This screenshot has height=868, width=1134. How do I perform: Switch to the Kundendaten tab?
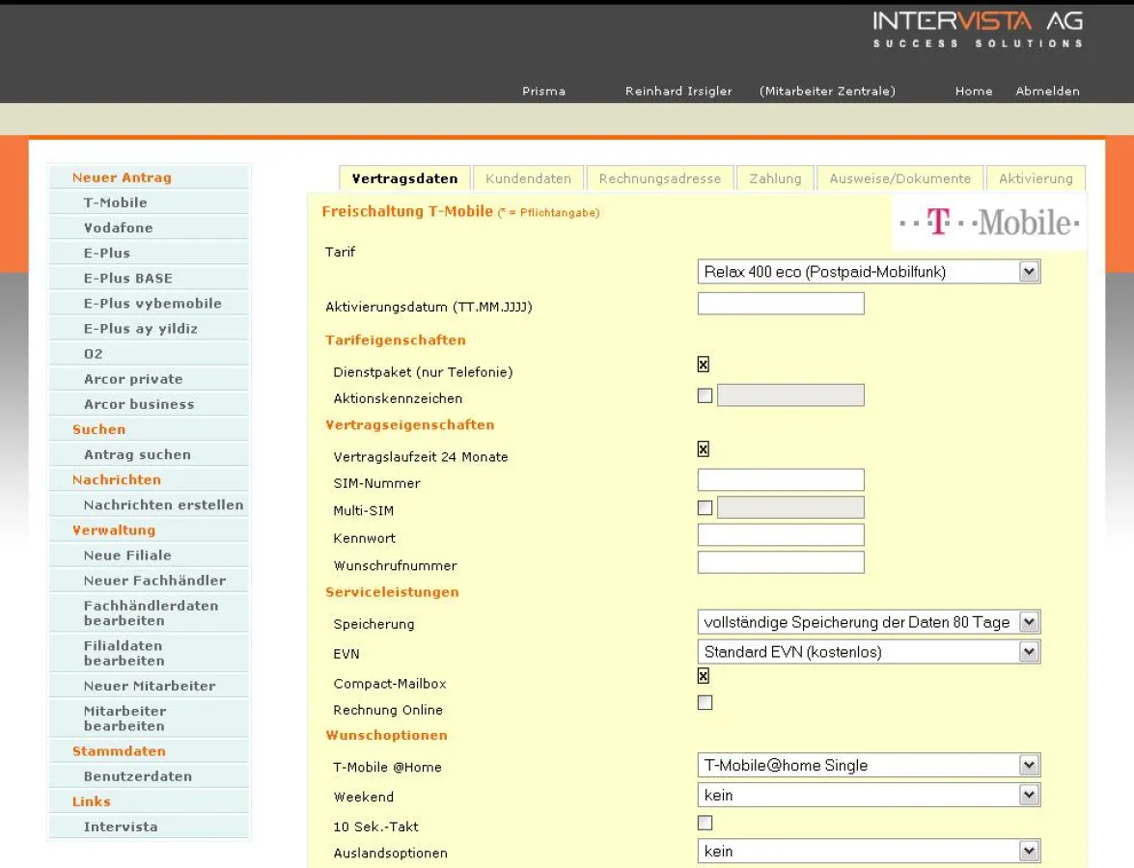pyautogui.click(x=528, y=178)
